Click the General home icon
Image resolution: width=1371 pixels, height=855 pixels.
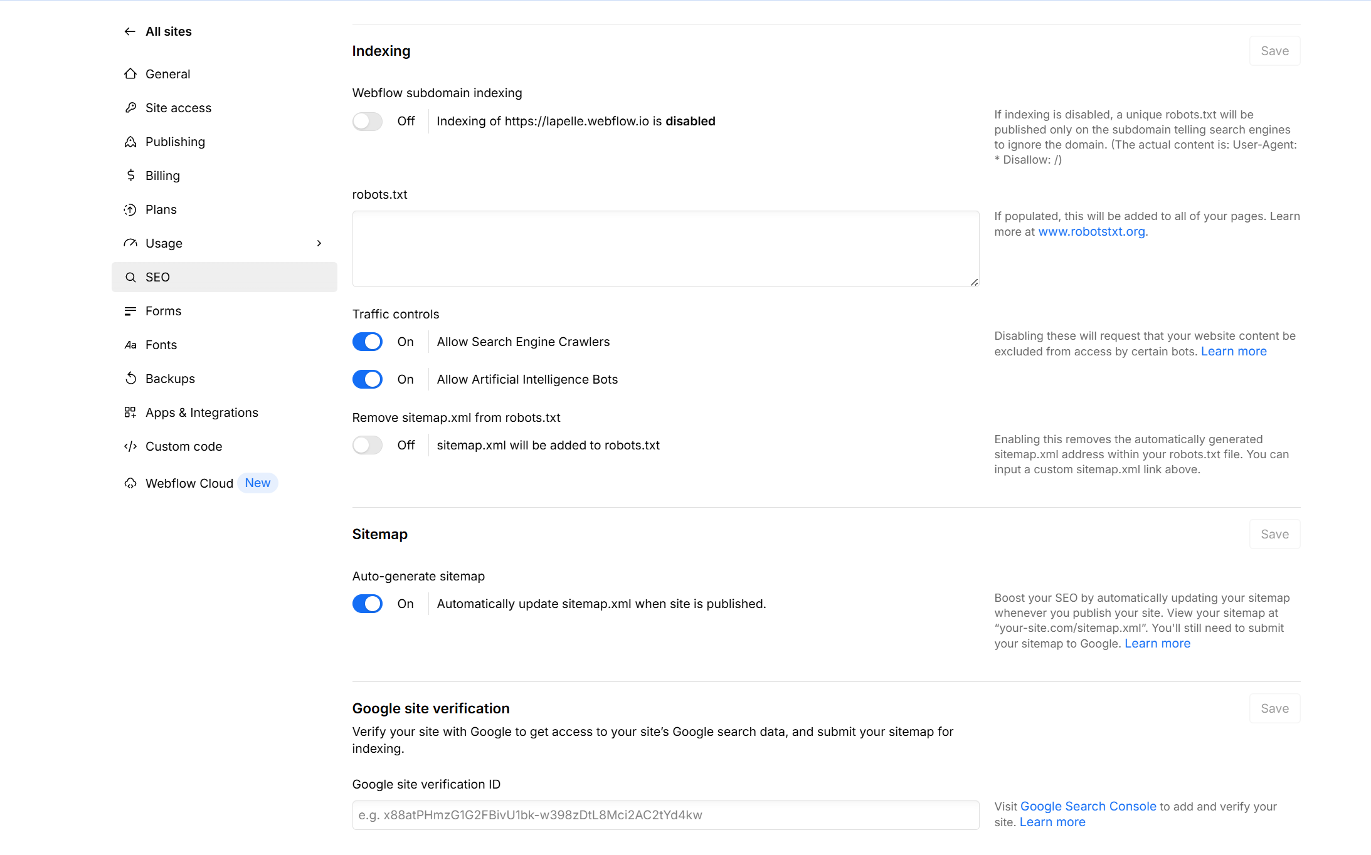point(130,74)
